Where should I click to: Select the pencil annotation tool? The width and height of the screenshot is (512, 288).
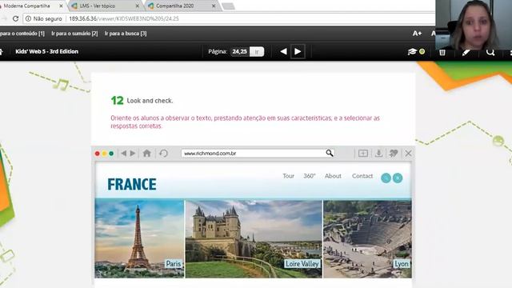click(x=466, y=52)
